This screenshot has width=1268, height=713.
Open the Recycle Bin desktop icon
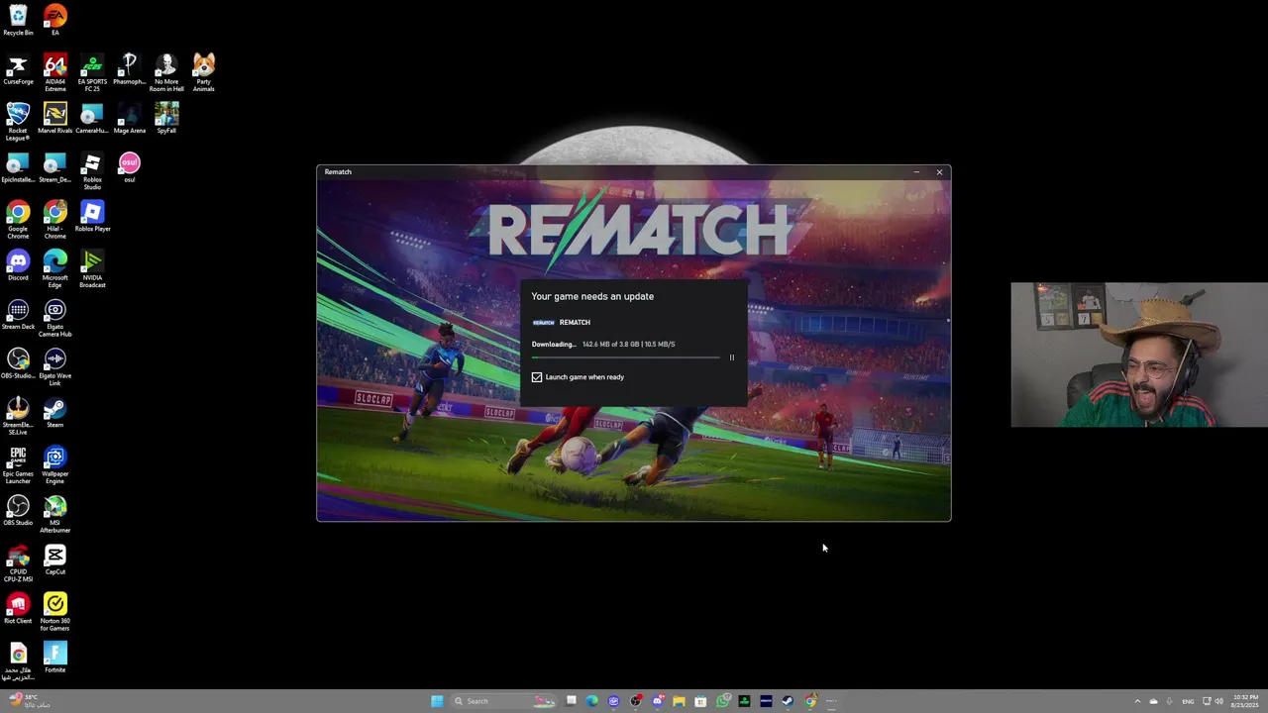coord(18,20)
